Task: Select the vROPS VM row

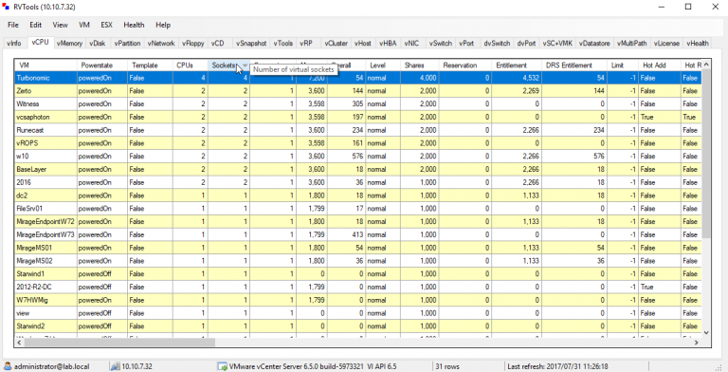Action: coord(357,143)
